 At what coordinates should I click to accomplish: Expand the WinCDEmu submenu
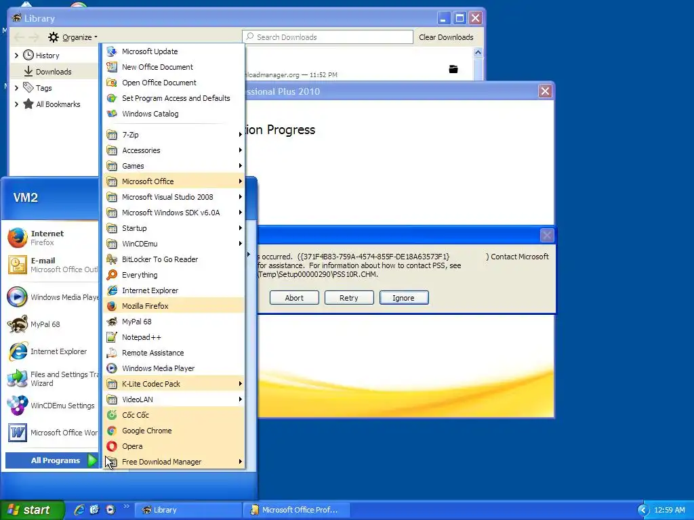(173, 244)
